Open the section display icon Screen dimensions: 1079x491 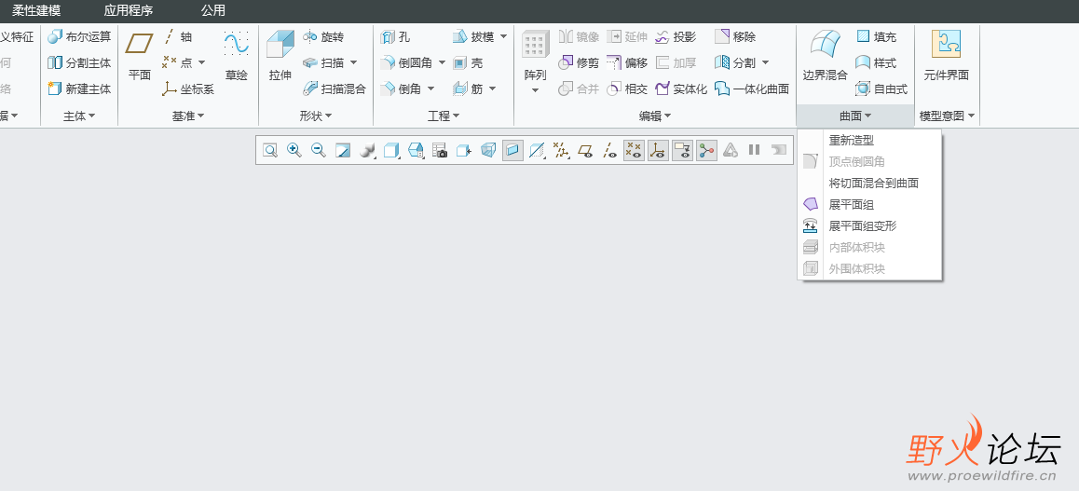tap(537, 151)
